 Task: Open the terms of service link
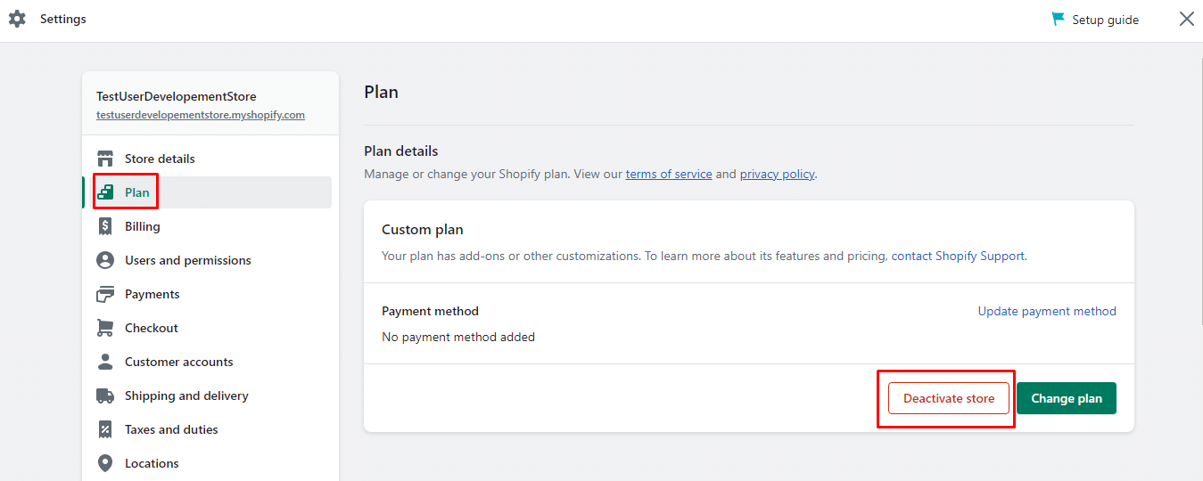(x=668, y=174)
